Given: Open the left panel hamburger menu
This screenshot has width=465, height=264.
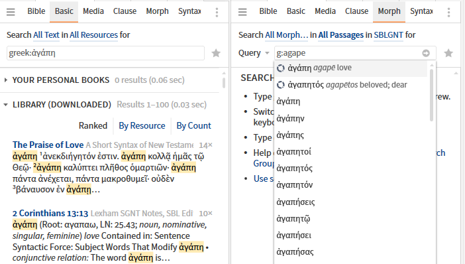Looking at the screenshot, I should tap(11, 12).
